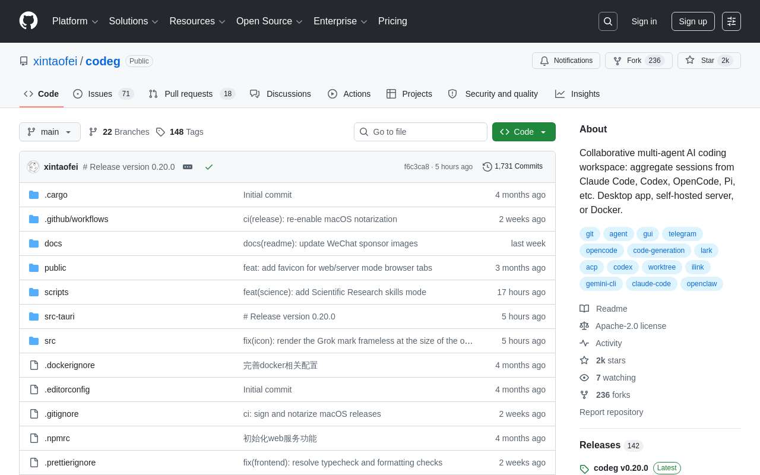The width and height of the screenshot is (760, 475).
Task: Open the Platform dropdown menu
Action: tap(75, 21)
